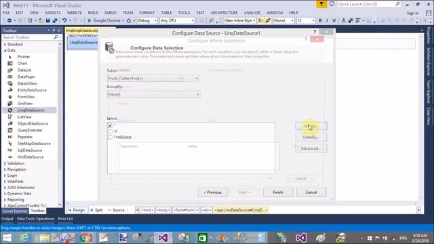434x244 pixels.
Task: Open the DEBUG menu
Action: pyautogui.click(x=111, y=13)
